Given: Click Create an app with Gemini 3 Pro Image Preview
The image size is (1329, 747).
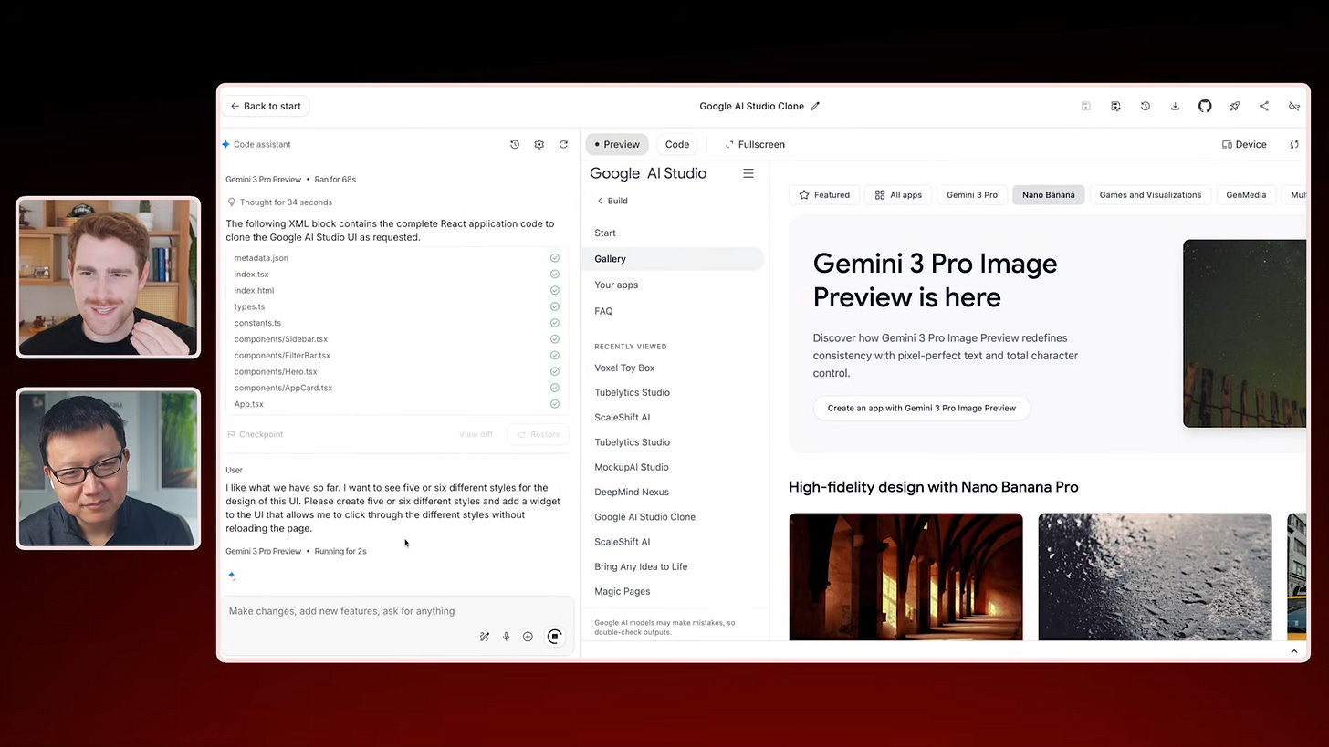Looking at the screenshot, I should tap(921, 408).
